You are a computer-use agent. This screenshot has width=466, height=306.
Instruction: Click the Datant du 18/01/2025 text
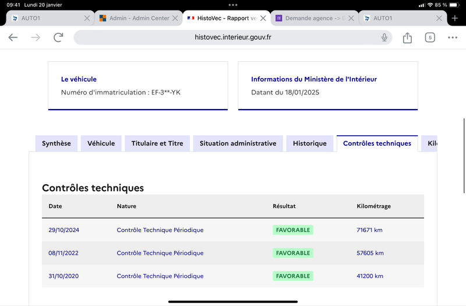[285, 92]
